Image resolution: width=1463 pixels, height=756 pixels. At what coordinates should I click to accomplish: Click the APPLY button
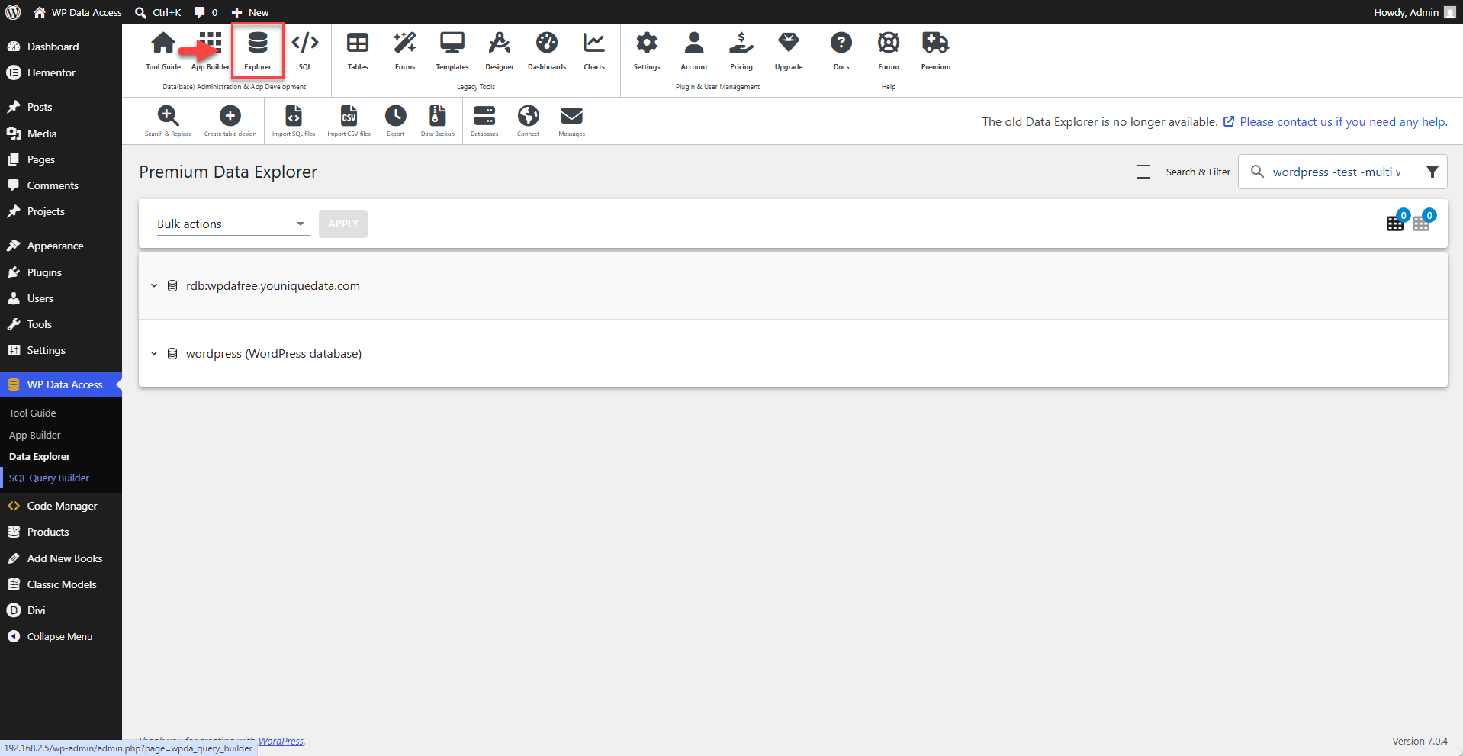[x=343, y=224]
